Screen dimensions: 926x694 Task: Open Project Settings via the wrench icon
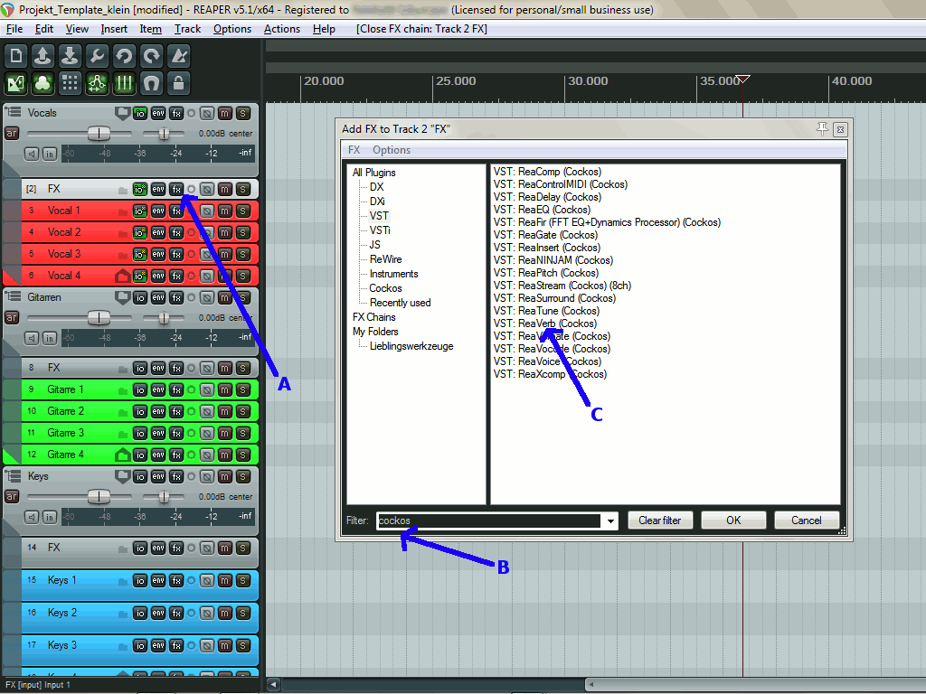click(x=97, y=56)
